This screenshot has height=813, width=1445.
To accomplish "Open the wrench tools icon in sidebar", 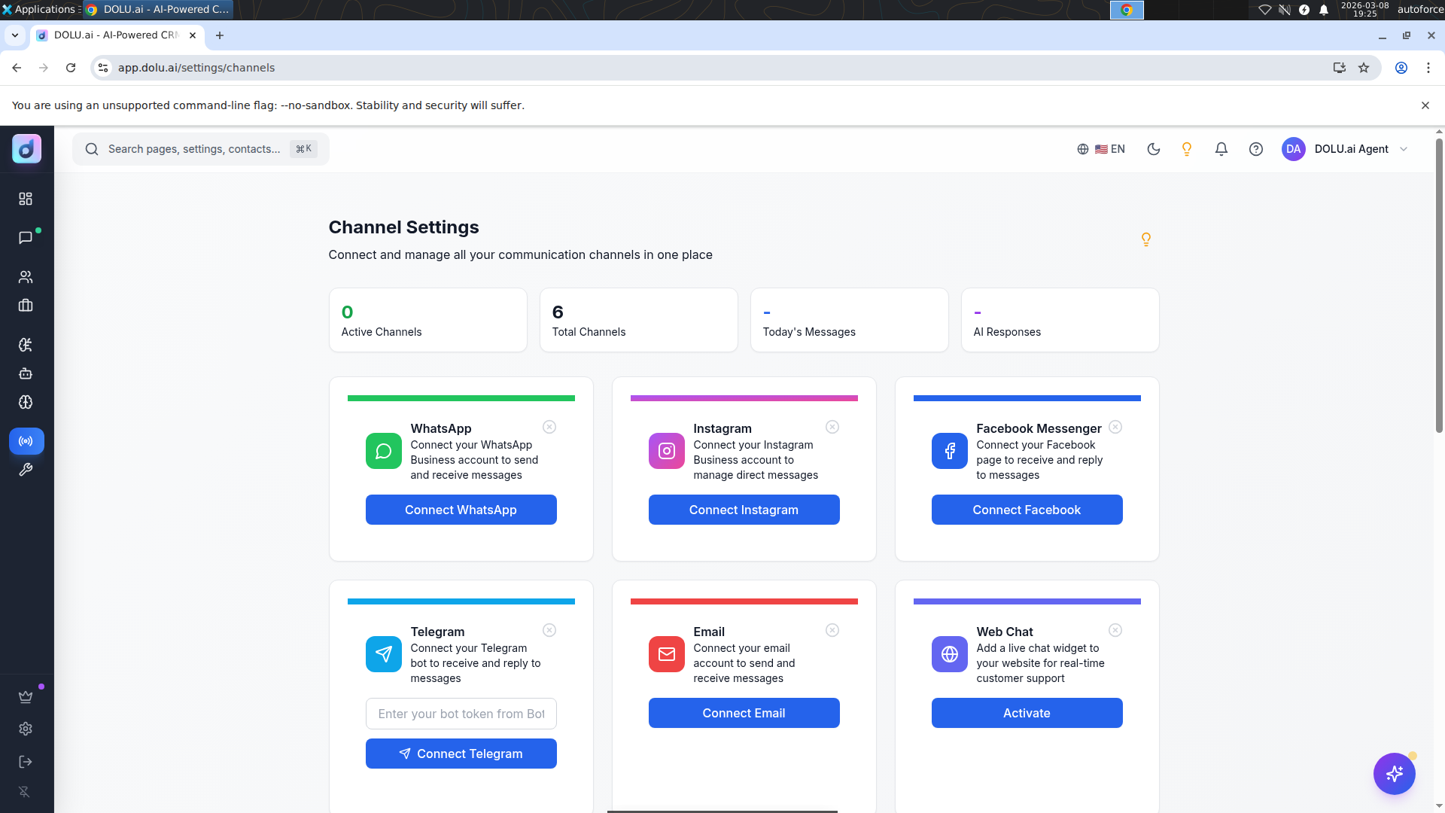I will tap(26, 470).
